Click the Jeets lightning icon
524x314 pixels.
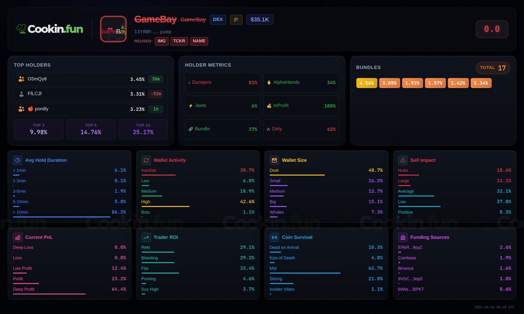click(x=190, y=106)
